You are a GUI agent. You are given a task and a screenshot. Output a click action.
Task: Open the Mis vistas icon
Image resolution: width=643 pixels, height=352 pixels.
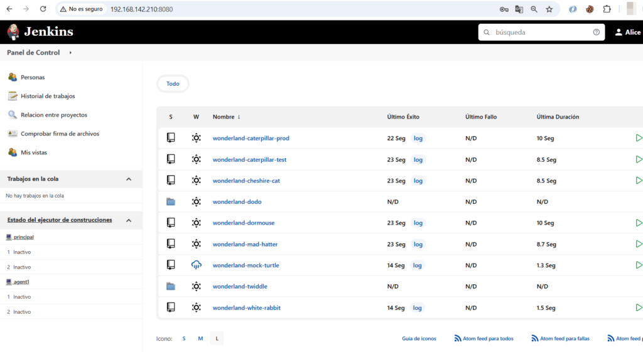13,152
